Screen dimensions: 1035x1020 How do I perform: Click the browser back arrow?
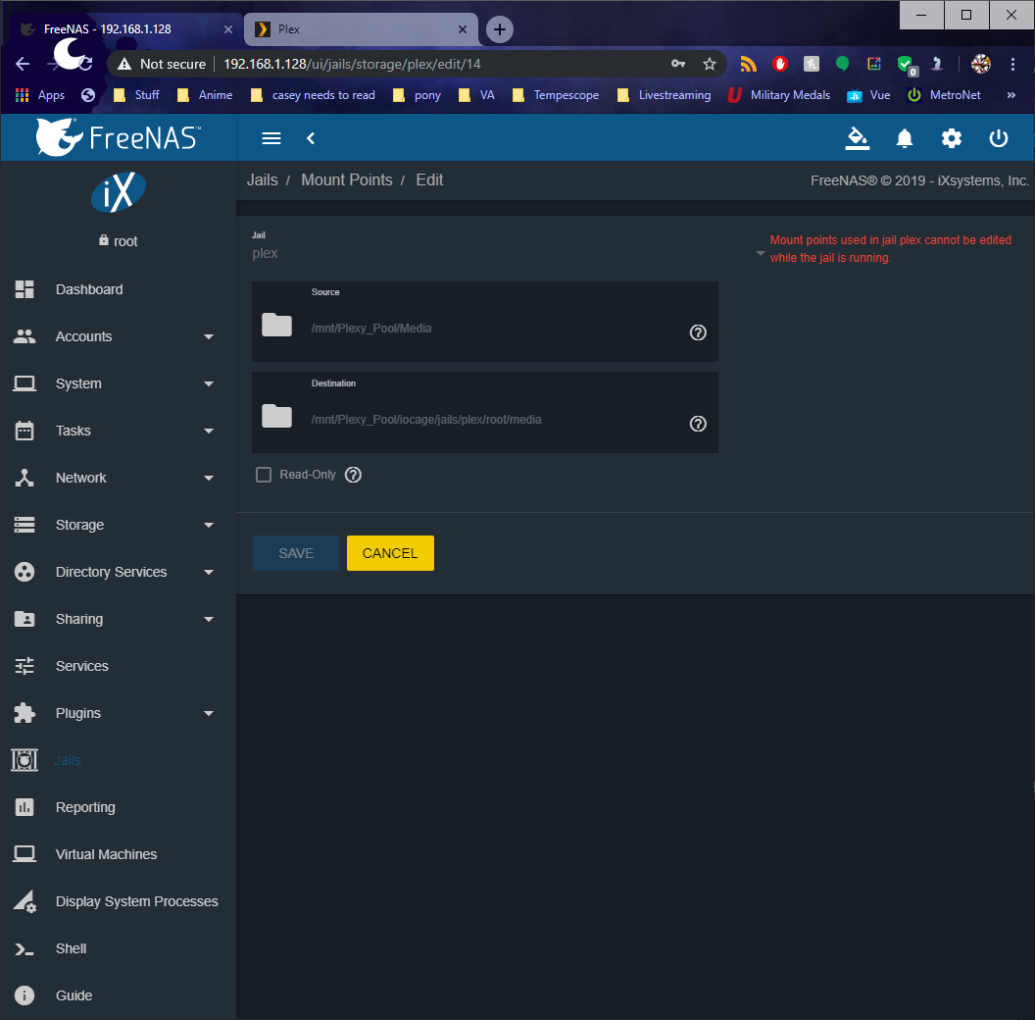pyautogui.click(x=23, y=64)
